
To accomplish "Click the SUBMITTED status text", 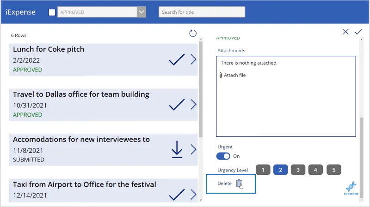I will click(x=29, y=160).
